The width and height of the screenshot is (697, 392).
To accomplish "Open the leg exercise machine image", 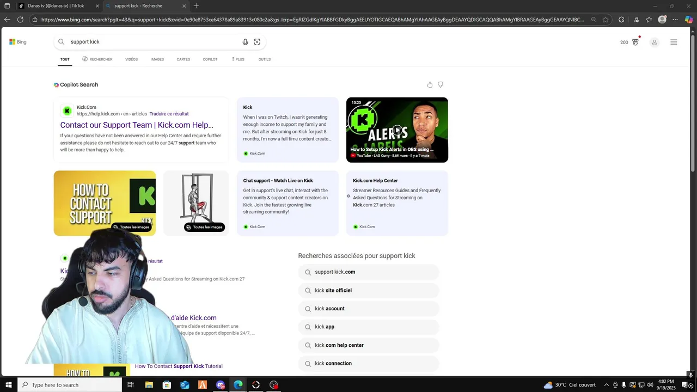I will [196, 203].
